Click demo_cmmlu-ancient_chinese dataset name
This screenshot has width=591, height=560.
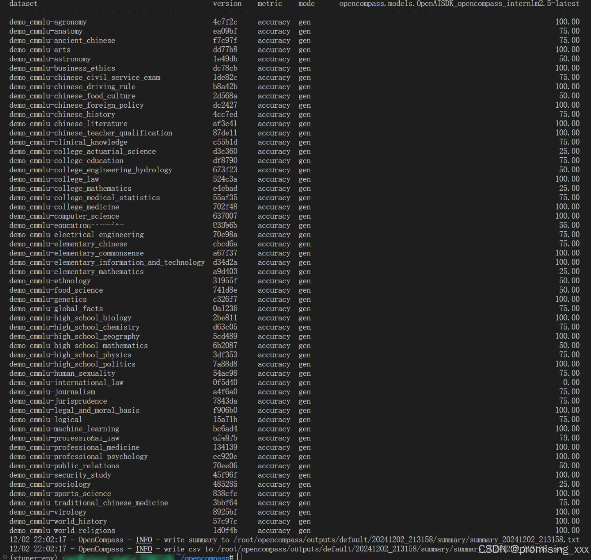pyautogui.click(x=62, y=41)
